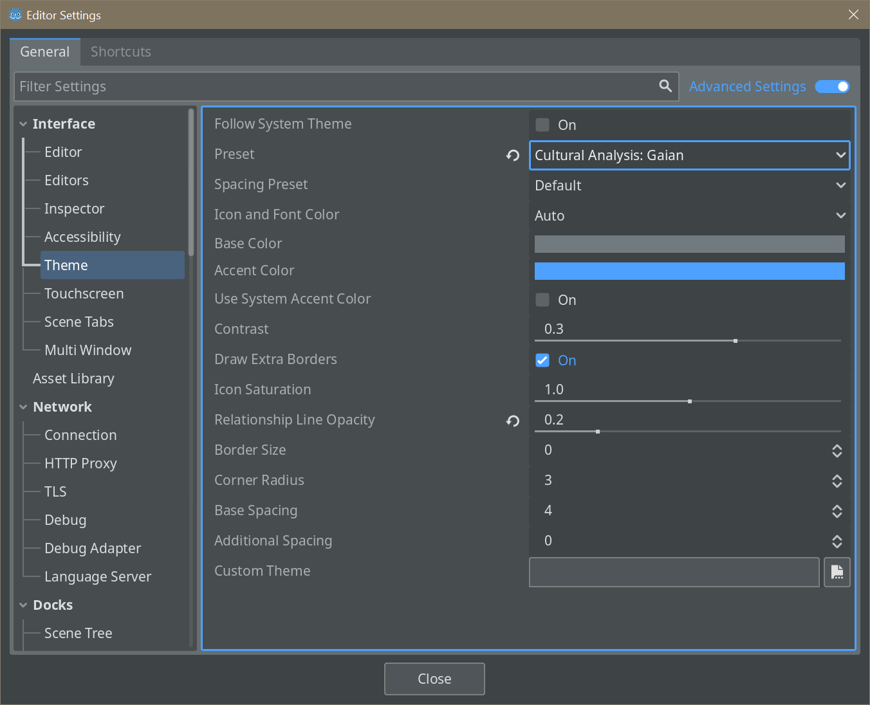Select the Editors category
Image resolution: width=870 pixels, height=705 pixels.
tap(66, 180)
